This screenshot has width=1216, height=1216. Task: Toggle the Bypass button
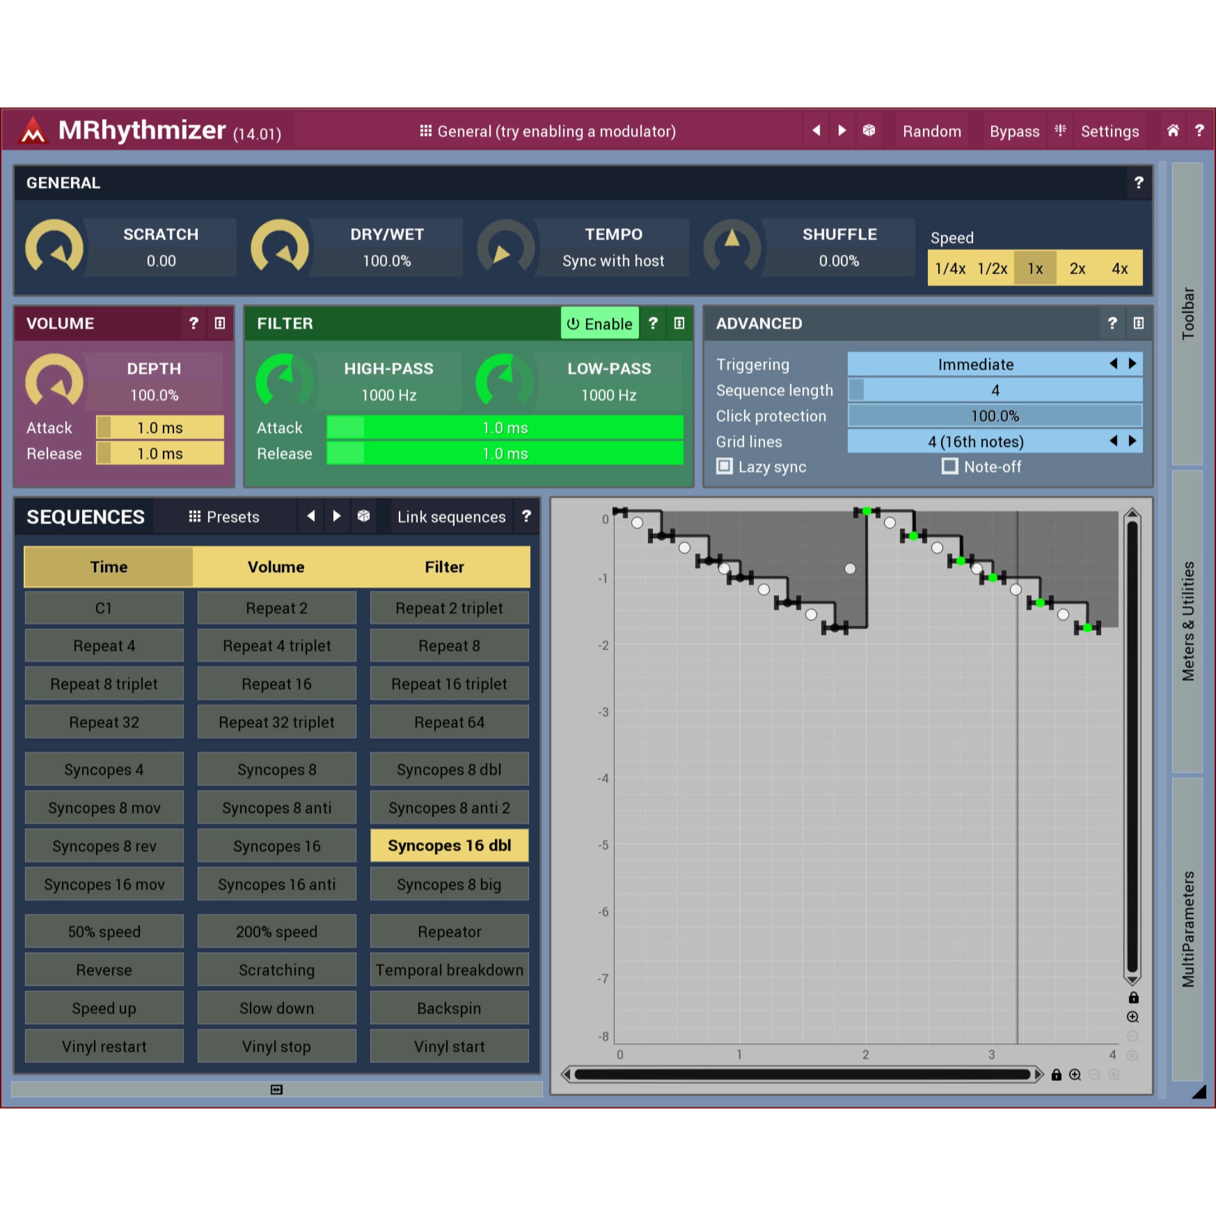click(x=1014, y=131)
